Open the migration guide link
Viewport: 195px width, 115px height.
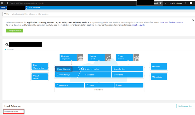(138, 25)
